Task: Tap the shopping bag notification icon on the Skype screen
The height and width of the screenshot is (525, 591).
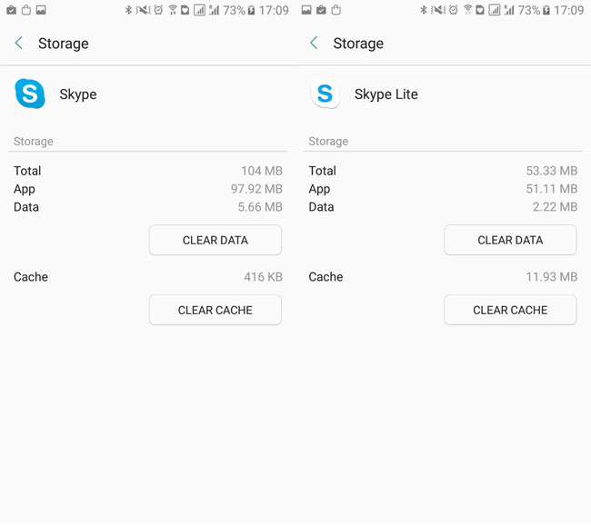Action: 26,10
